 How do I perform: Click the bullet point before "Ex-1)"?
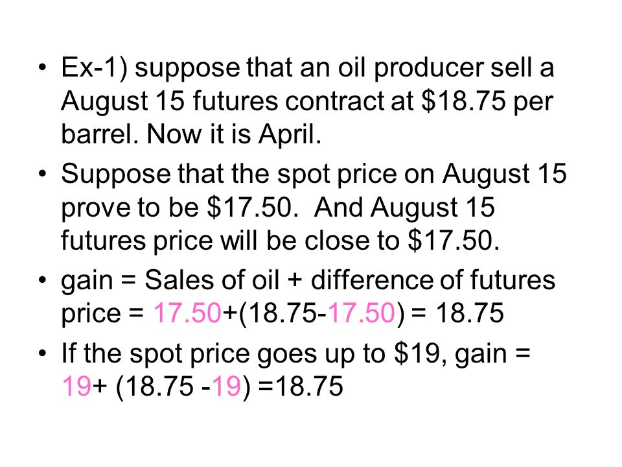pos(43,67)
